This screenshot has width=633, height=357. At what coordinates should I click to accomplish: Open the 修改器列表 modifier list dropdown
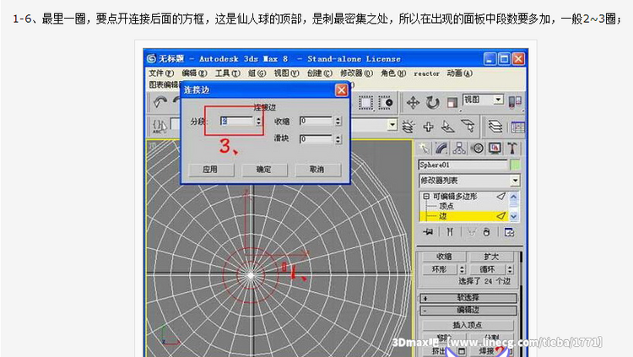(469, 181)
